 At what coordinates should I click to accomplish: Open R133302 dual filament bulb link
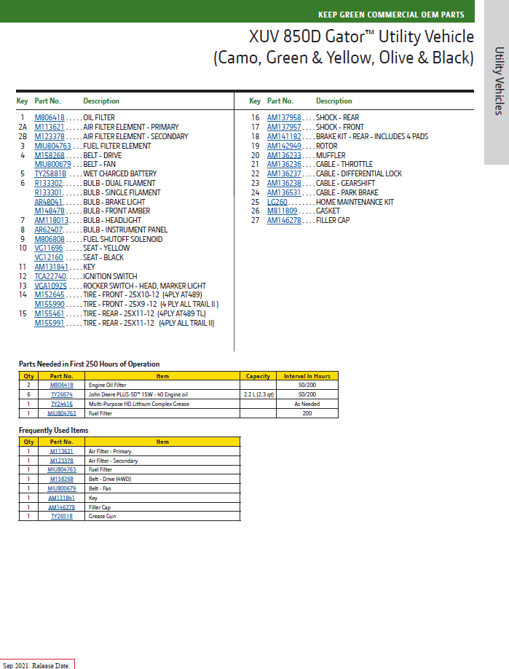[x=49, y=183]
